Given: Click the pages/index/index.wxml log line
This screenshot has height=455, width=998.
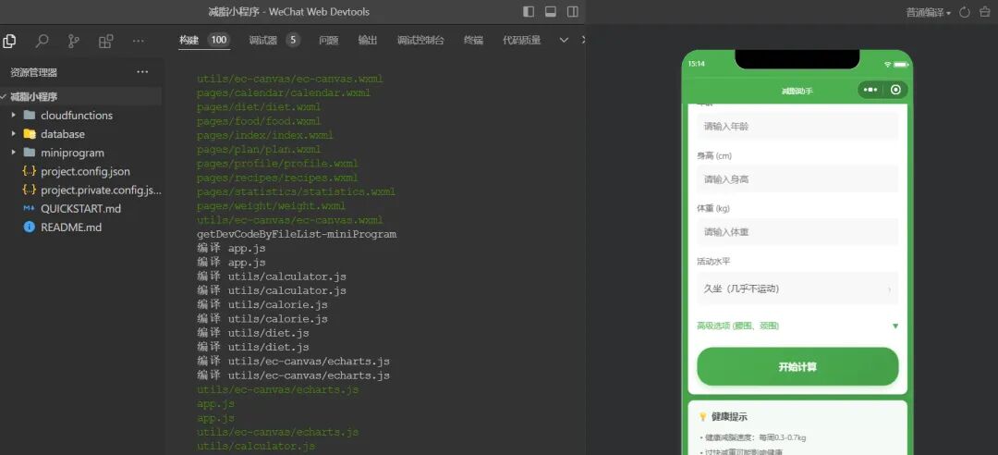Looking at the screenshot, I should [265, 135].
